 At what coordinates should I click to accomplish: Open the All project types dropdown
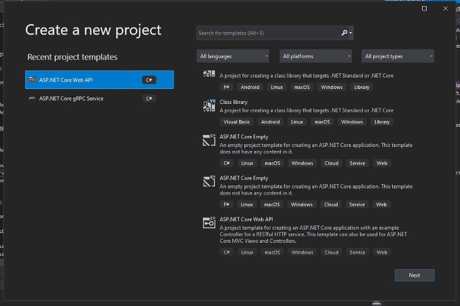pyautogui.click(x=398, y=56)
